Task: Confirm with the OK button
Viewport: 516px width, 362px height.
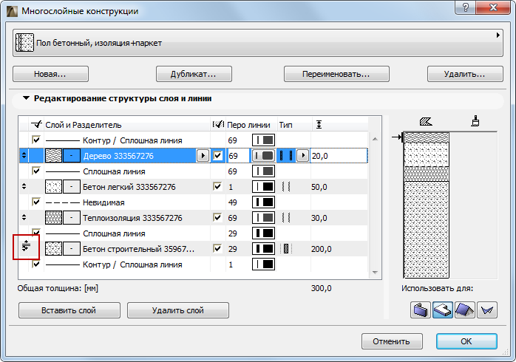Action: click(x=466, y=341)
